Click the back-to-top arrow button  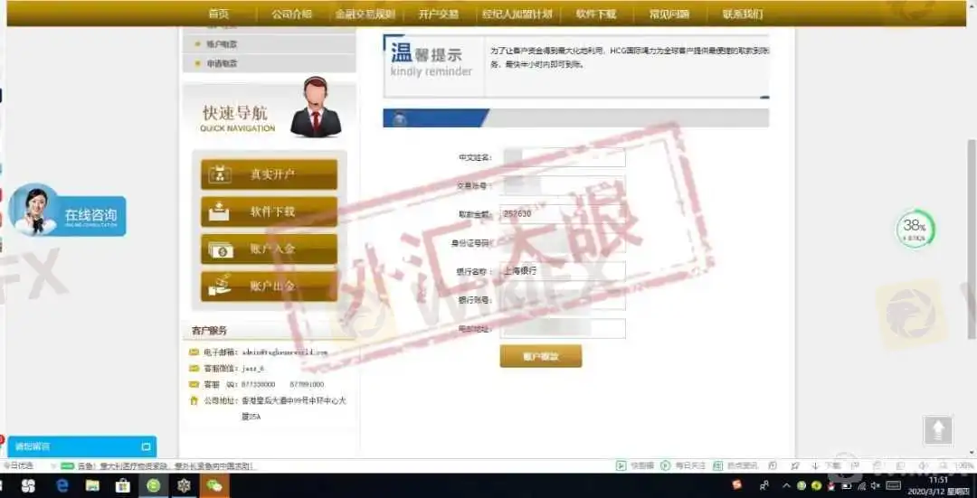[938, 430]
